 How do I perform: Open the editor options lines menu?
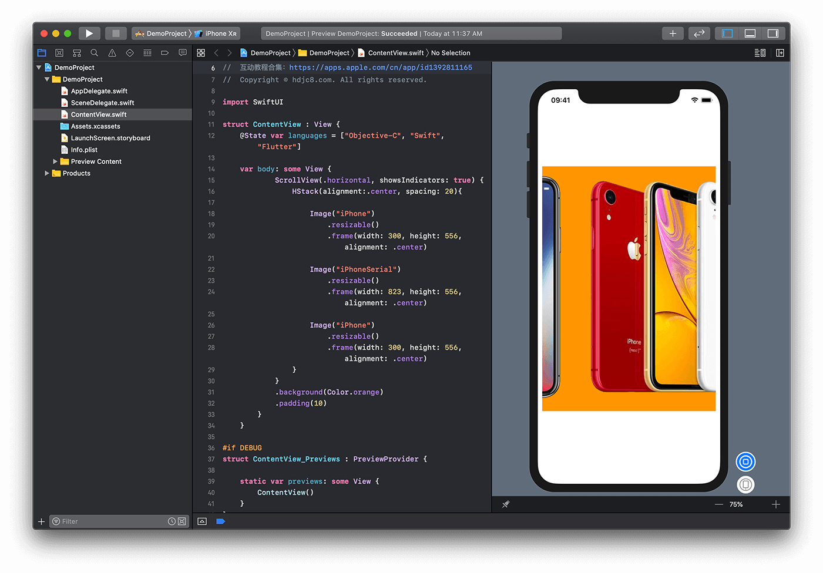[760, 53]
